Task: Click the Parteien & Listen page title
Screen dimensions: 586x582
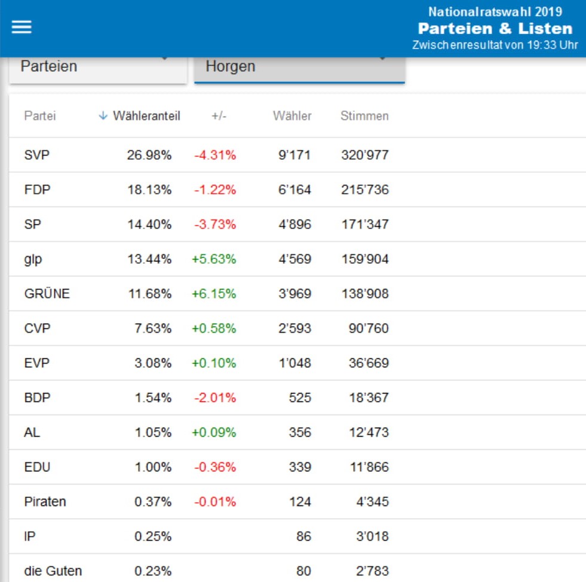Action: tap(495, 29)
